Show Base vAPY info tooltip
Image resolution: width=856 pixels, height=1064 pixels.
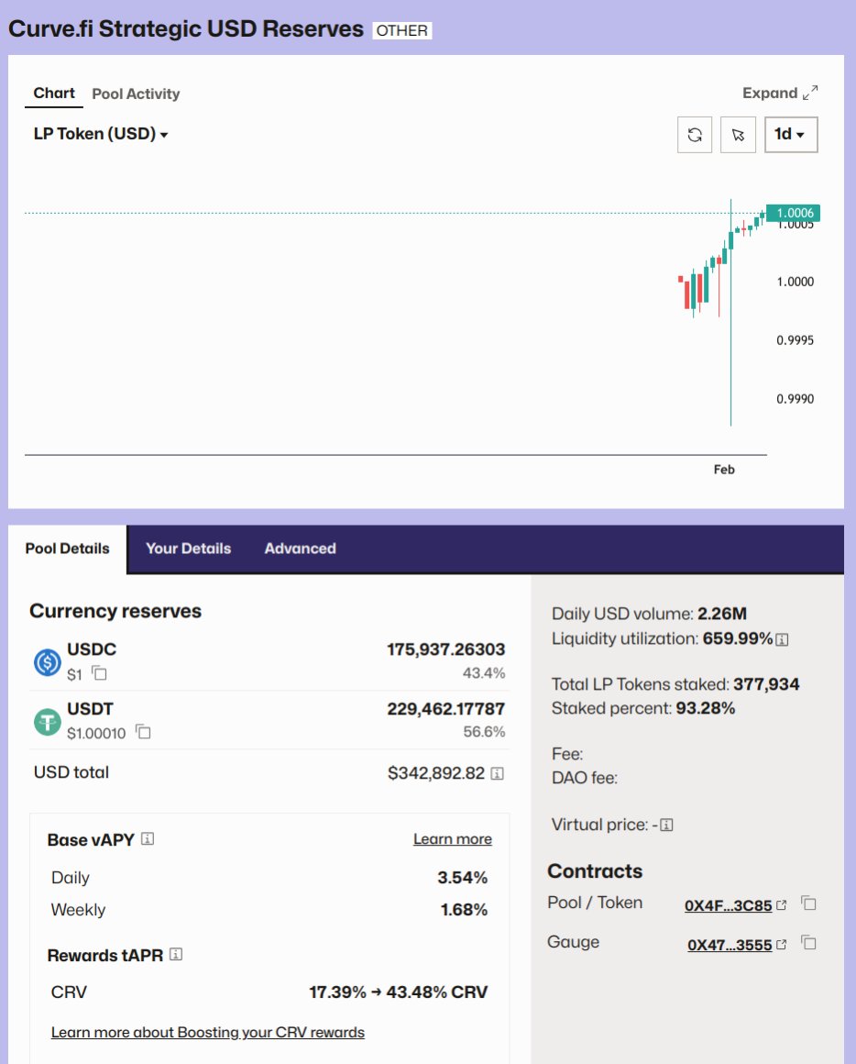[x=148, y=838]
